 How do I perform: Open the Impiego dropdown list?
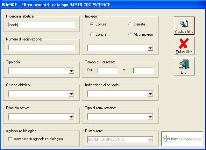click(x=150, y=48)
